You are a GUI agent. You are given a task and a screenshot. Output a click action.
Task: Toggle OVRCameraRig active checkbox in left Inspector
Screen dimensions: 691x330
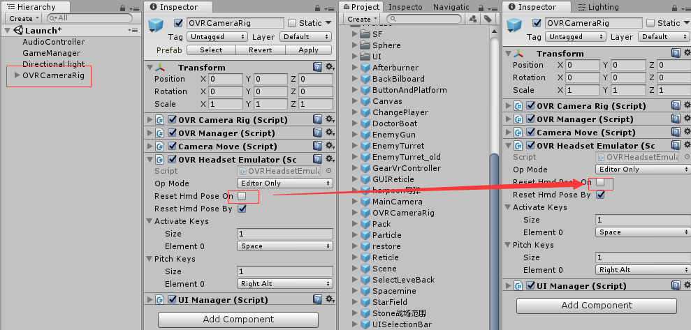178,23
